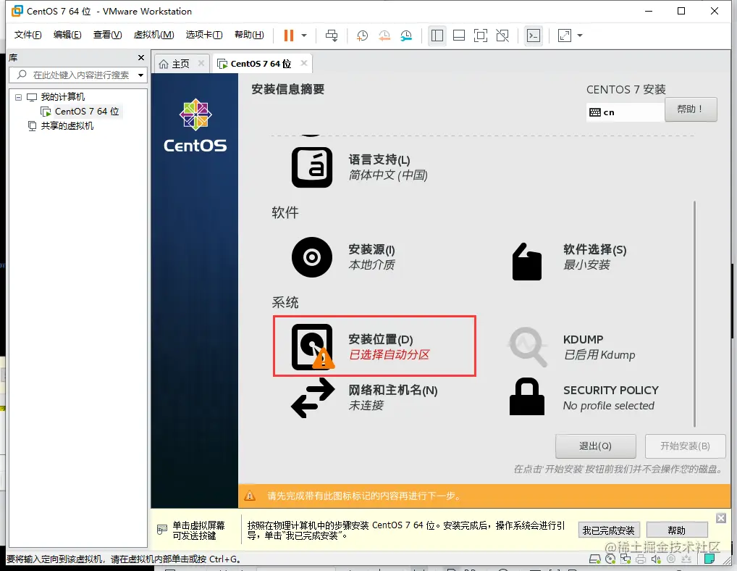Click the 我已完成安装 button

point(608,530)
